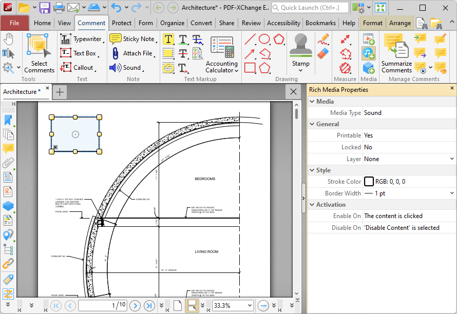This screenshot has width=457, height=314.
Task: Open the Stamp dropdown
Action: pos(300,70)
